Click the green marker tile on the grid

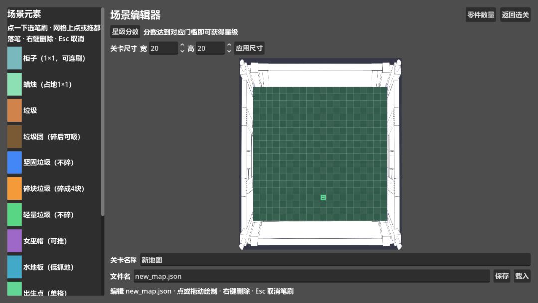click(323, 198)
